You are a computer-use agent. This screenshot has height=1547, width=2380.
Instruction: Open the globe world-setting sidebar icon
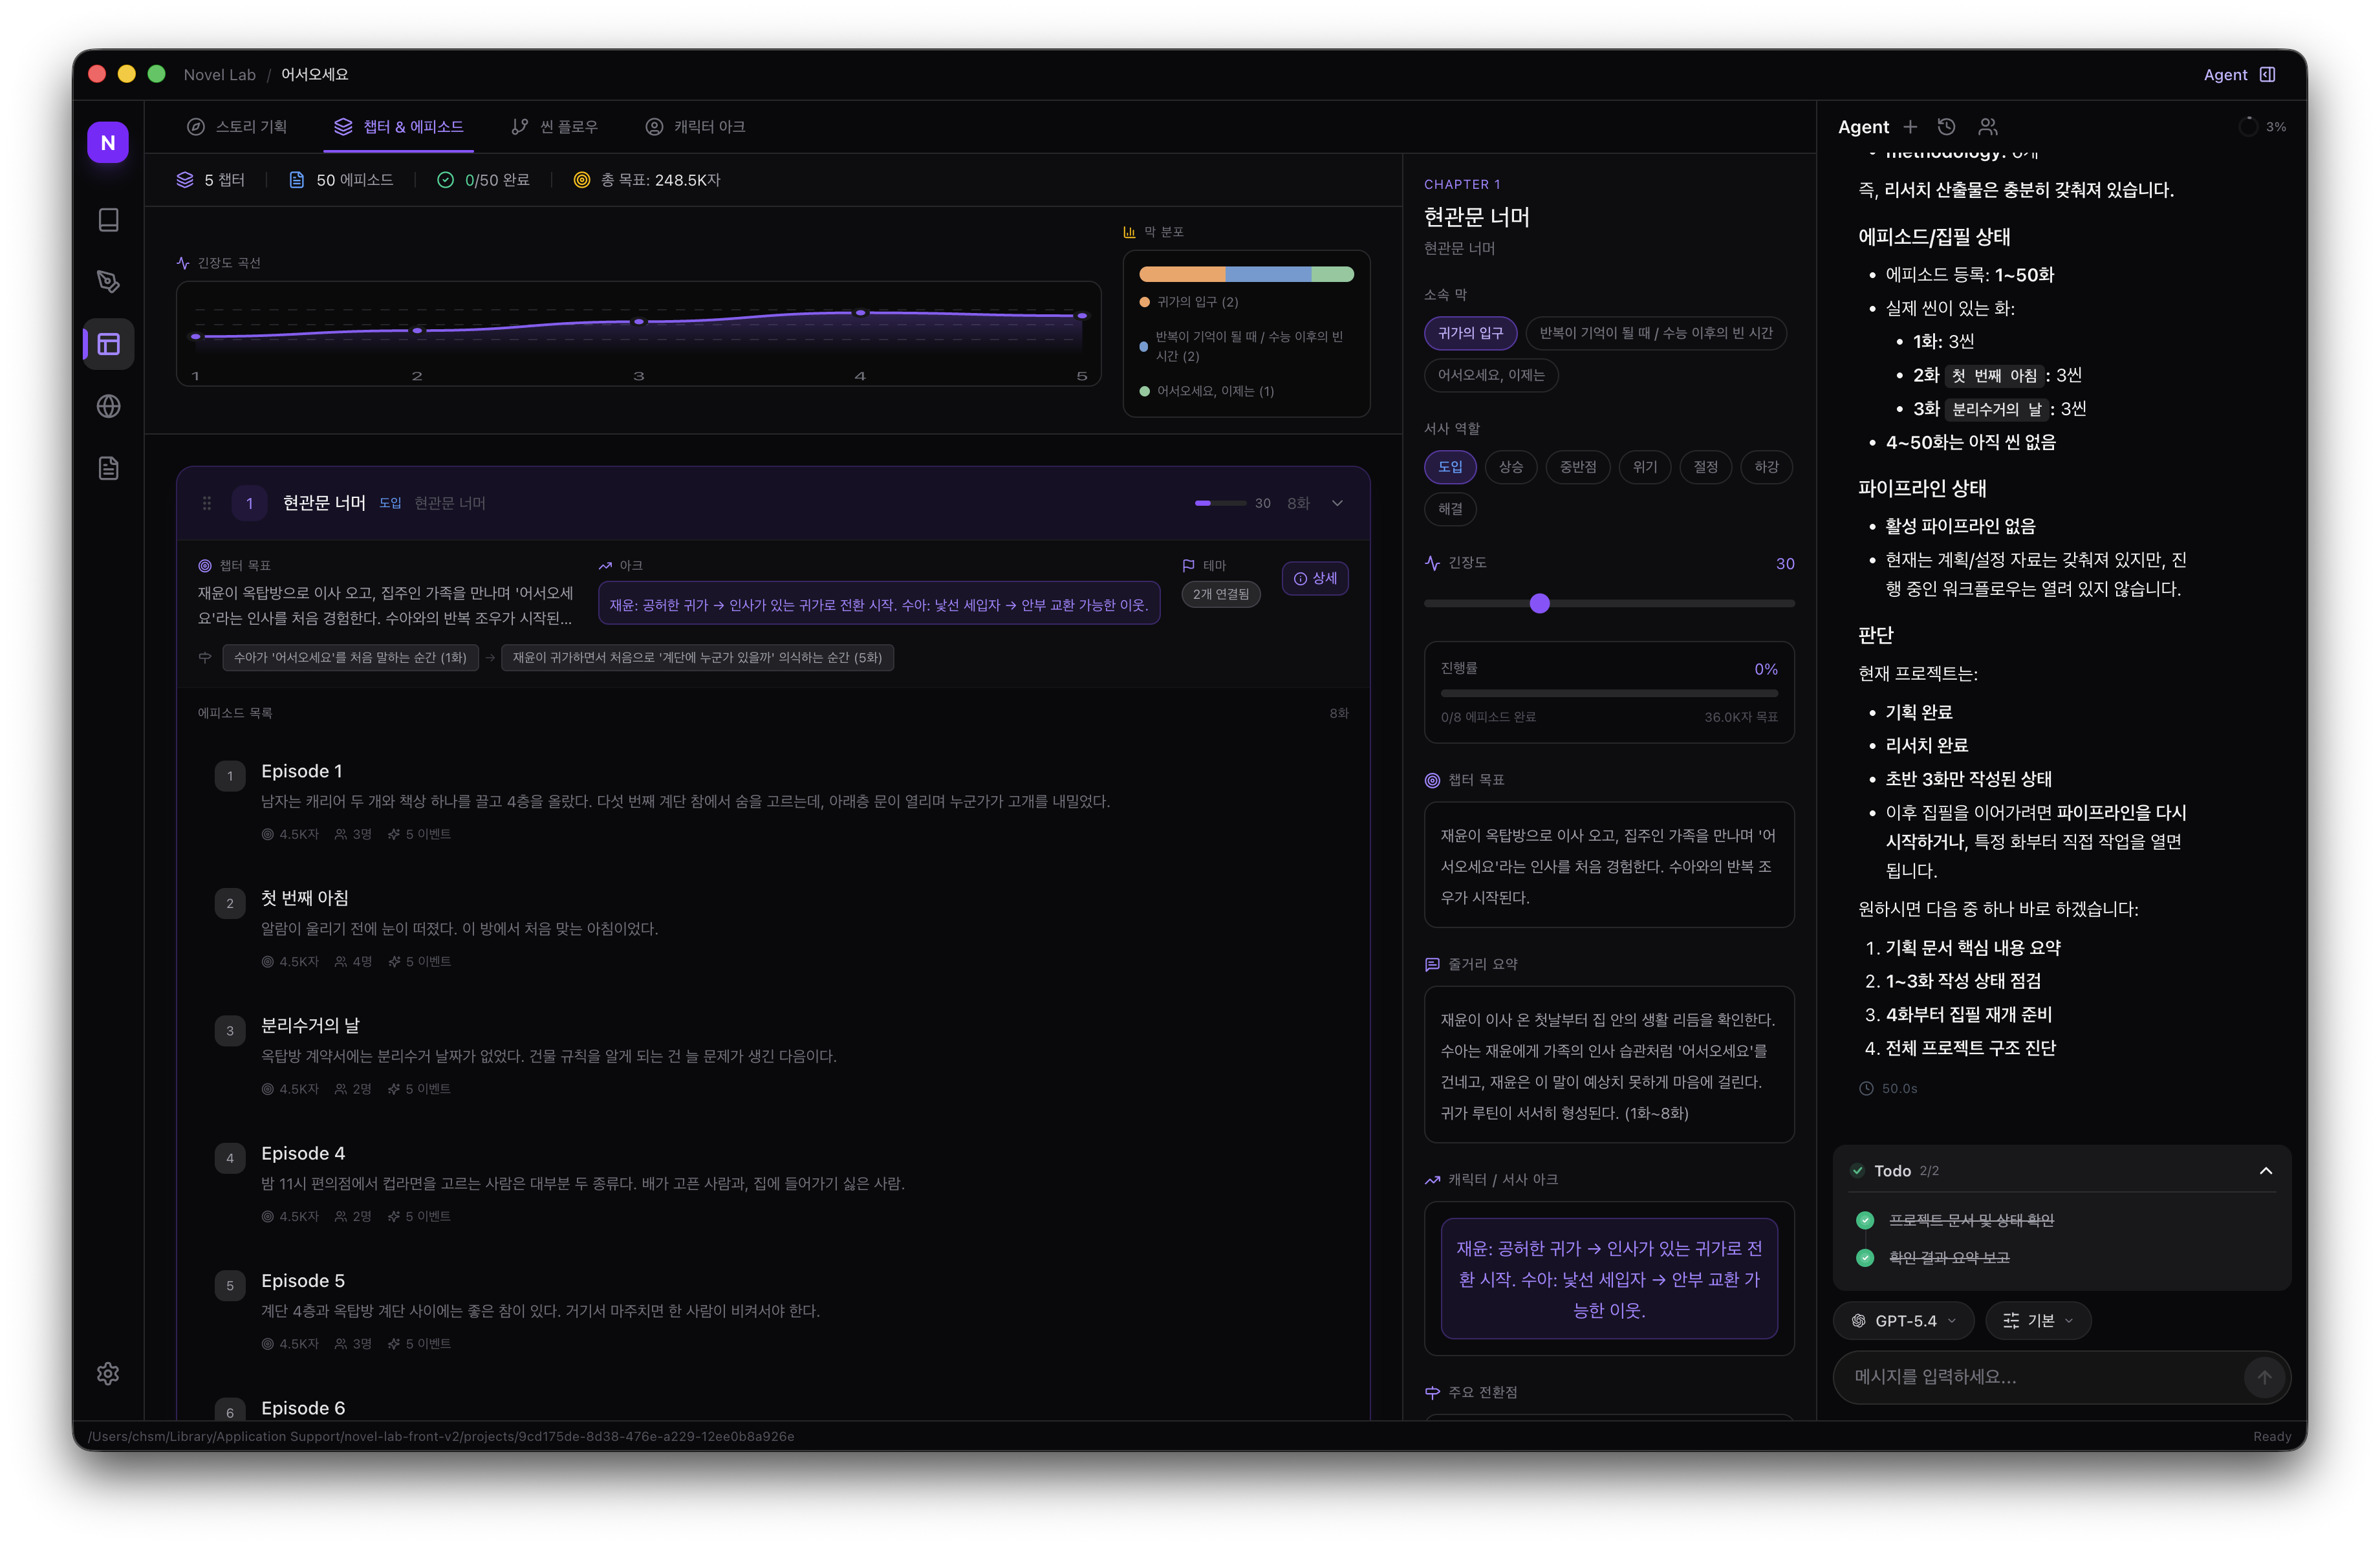tap(108, 406)
